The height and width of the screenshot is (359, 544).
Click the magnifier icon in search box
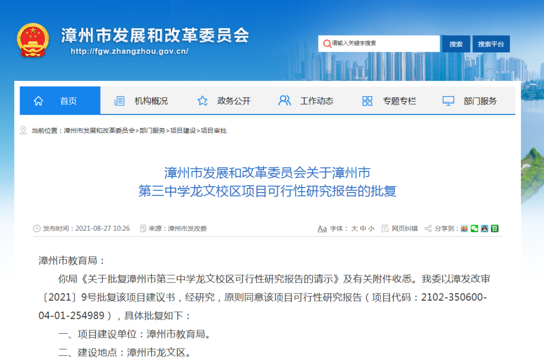(x=327, y=44)
